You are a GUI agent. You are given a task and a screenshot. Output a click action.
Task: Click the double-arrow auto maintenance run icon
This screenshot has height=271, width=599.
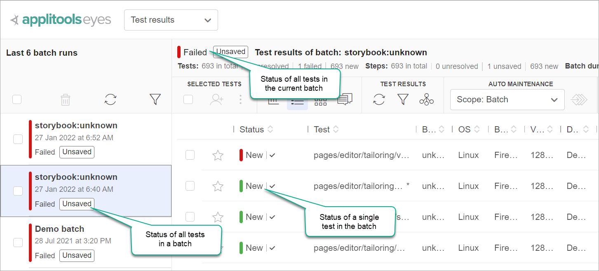(580, 99)
